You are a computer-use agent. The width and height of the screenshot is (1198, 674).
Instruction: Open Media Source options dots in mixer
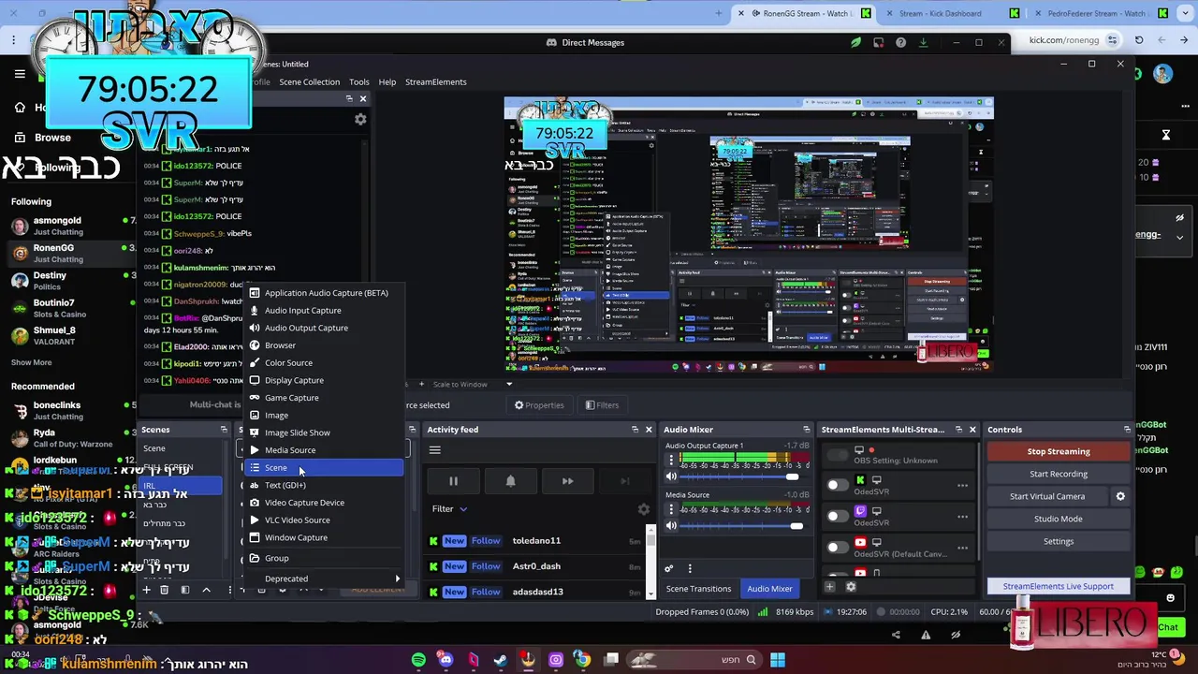pyautogui.click(x=670, y=509)
